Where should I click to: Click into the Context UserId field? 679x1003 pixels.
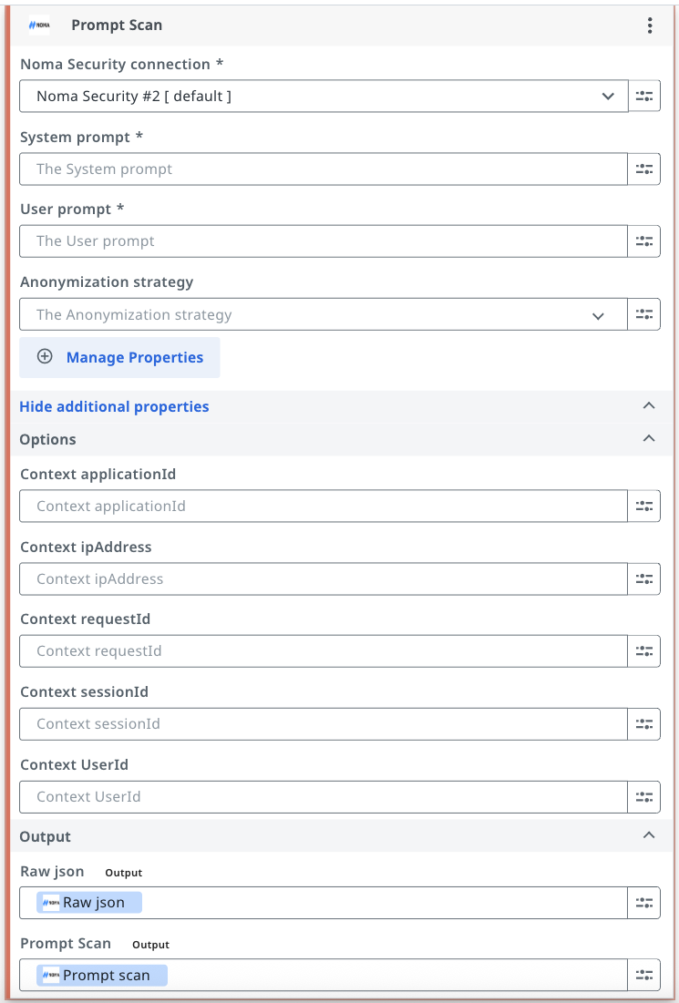coord(324,797)
